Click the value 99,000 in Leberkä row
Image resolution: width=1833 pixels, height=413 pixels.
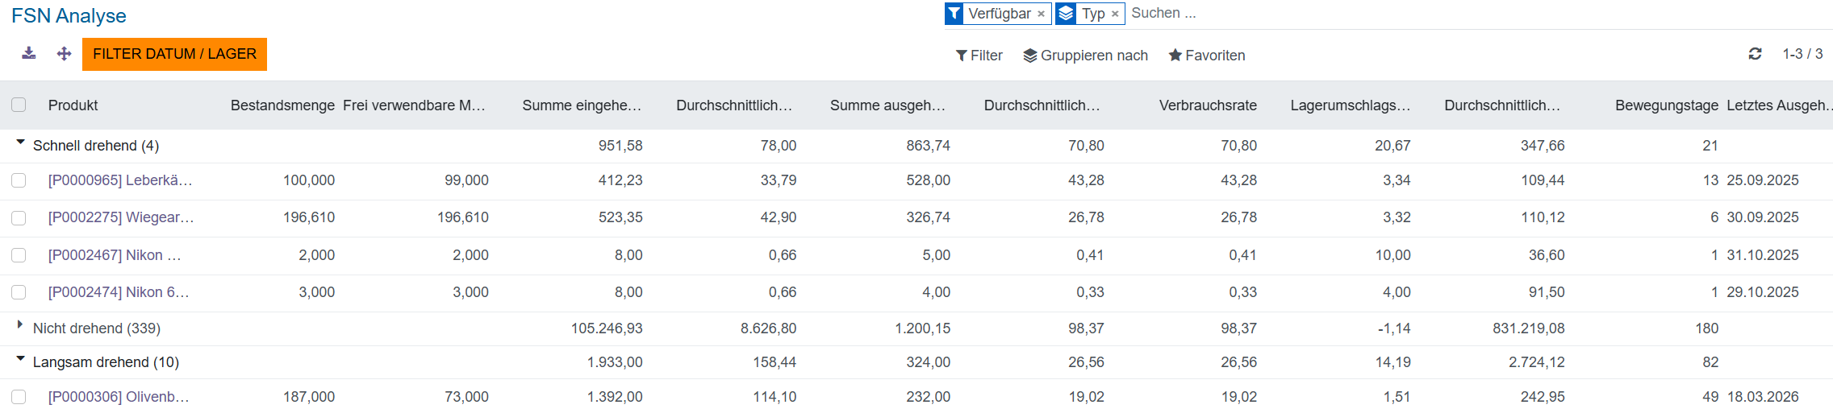[x=466, y=180]
